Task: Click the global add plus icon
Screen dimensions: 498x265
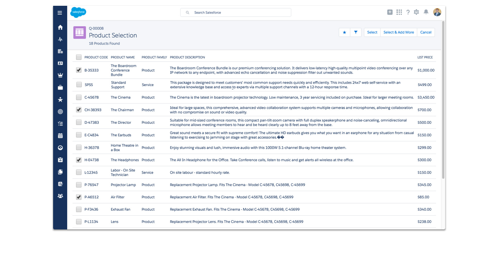Action: pyautogui.click(x=390, y=12)
